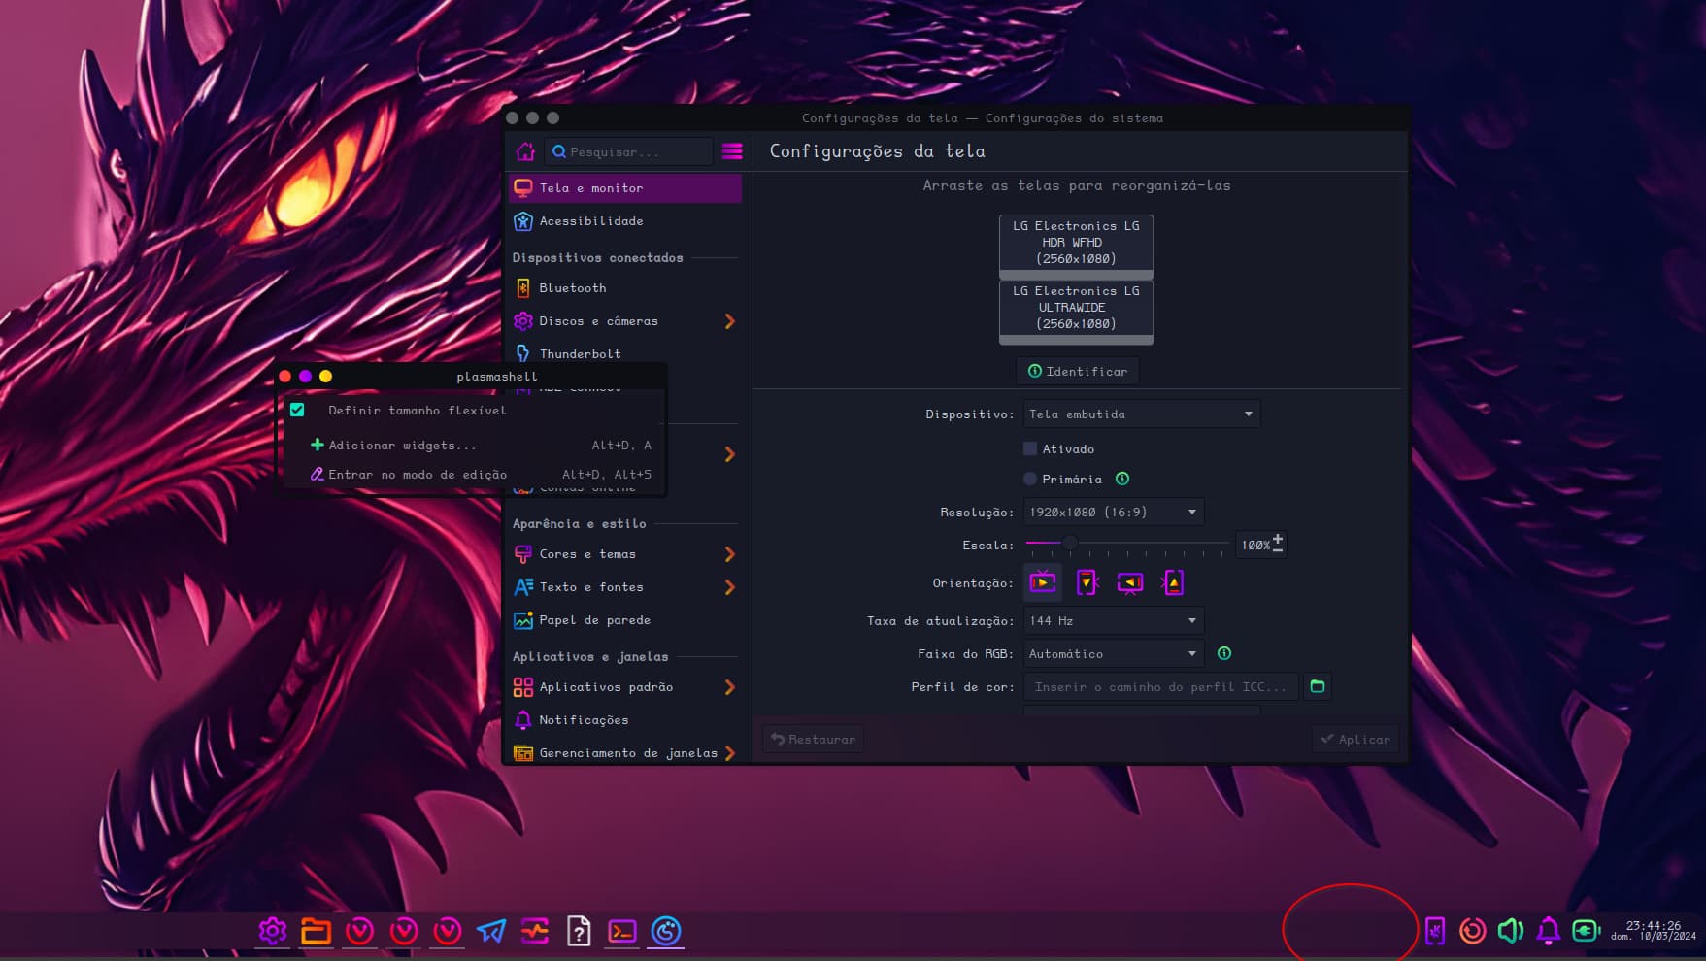Go to the settings home icon
The image size is (1706, 961).
coord(525,151)
